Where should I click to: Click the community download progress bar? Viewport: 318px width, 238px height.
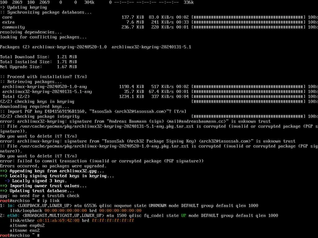point(248,27)
